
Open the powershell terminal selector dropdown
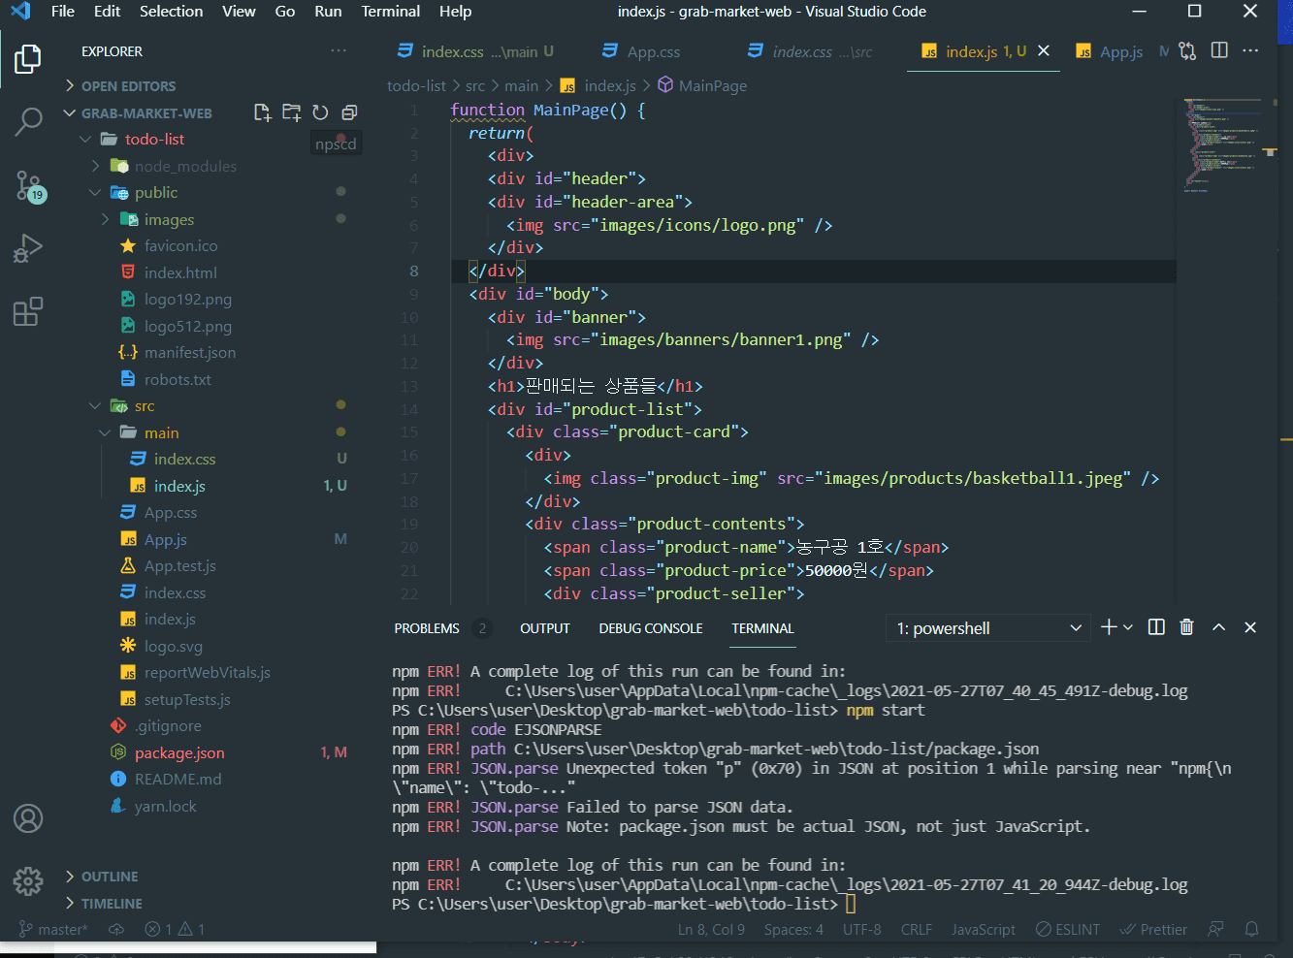pyautogui.click(x=986, y=628)
